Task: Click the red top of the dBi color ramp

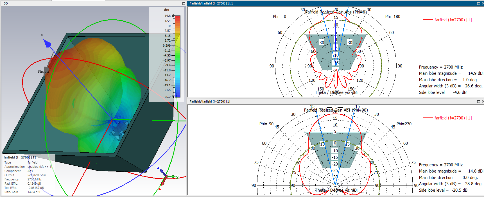Action: 178,17
